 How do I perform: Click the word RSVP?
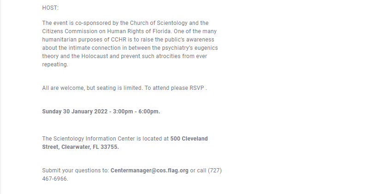point(195,88)
